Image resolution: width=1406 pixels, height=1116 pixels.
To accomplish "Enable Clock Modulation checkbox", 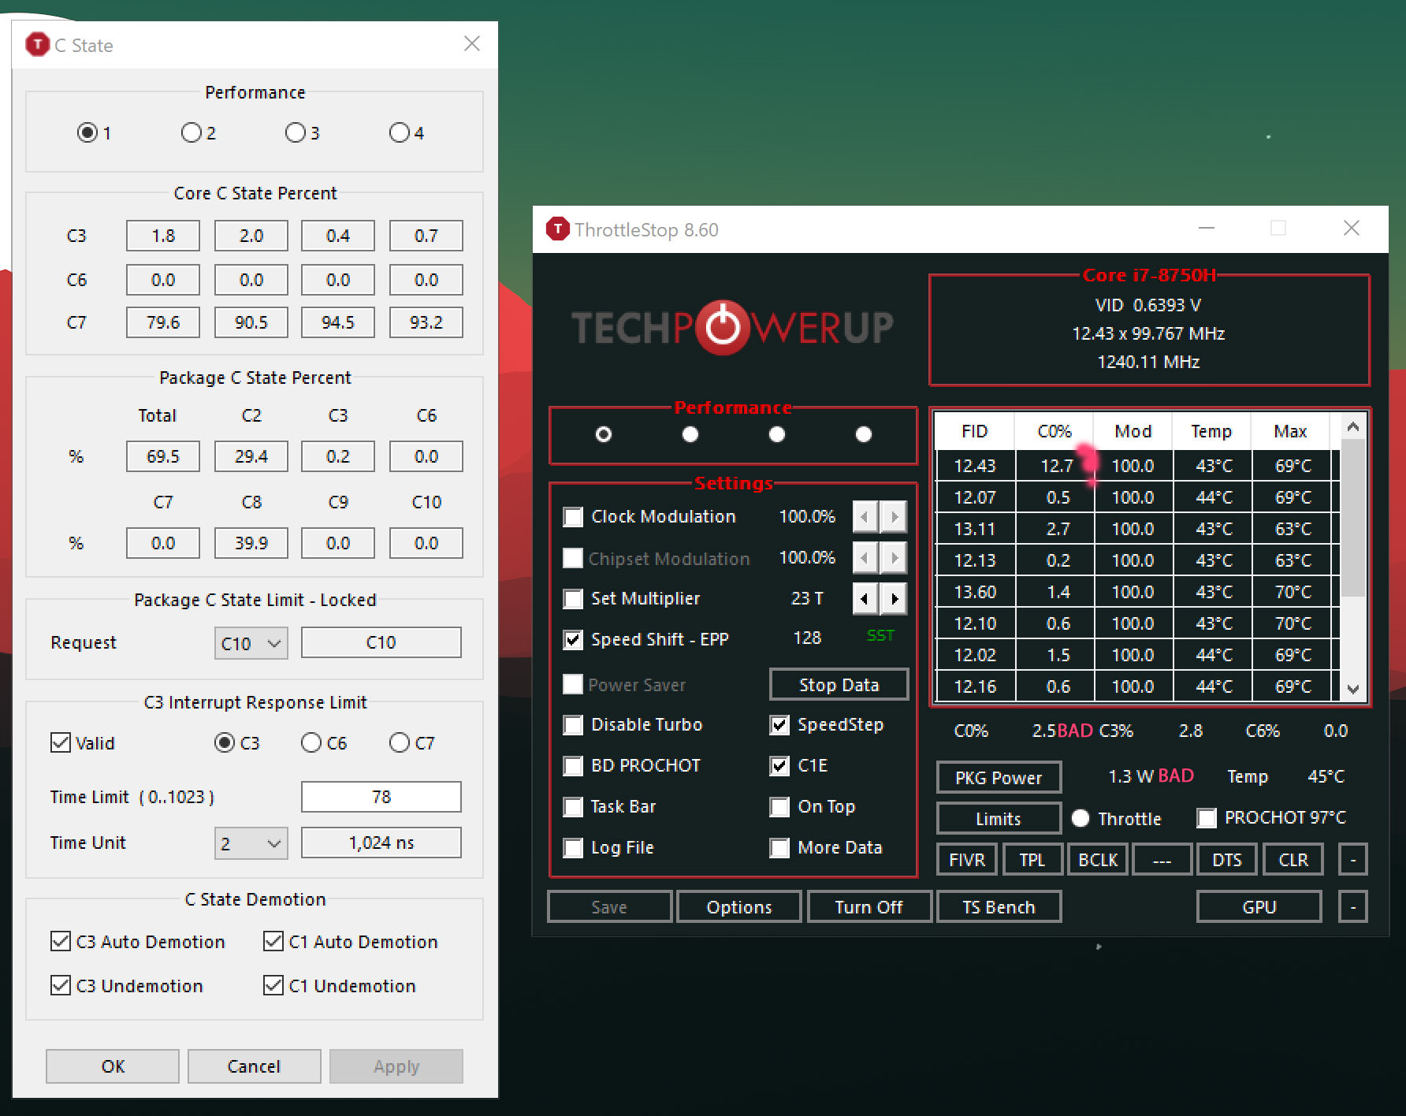I will [573, 517].
